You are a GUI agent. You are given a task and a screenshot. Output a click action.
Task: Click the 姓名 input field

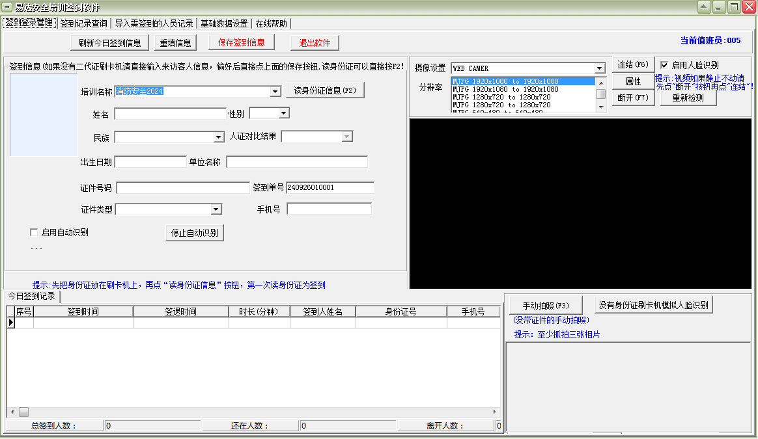[x=170, y=114]
